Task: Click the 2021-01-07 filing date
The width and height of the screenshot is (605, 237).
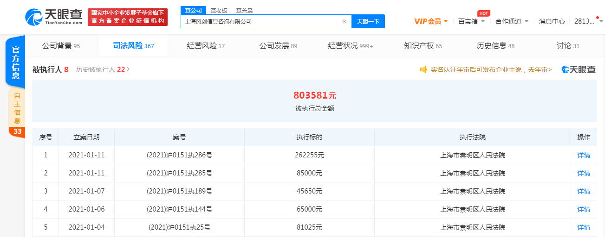Action: click(86, 191)
